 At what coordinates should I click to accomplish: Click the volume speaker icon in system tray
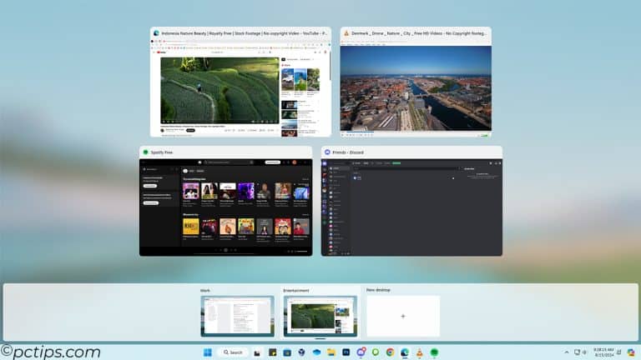coord(584,352)
